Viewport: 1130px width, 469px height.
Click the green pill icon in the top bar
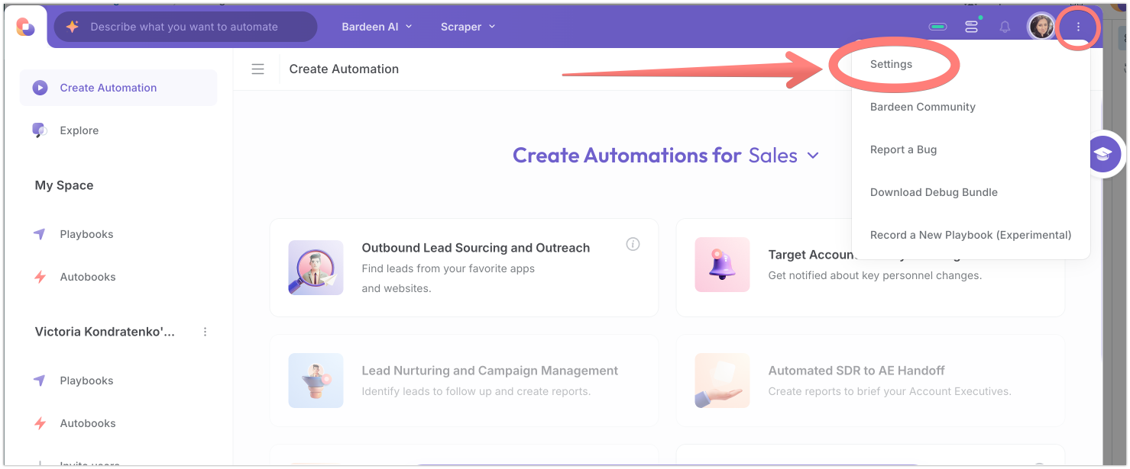[x=937, y=27]
